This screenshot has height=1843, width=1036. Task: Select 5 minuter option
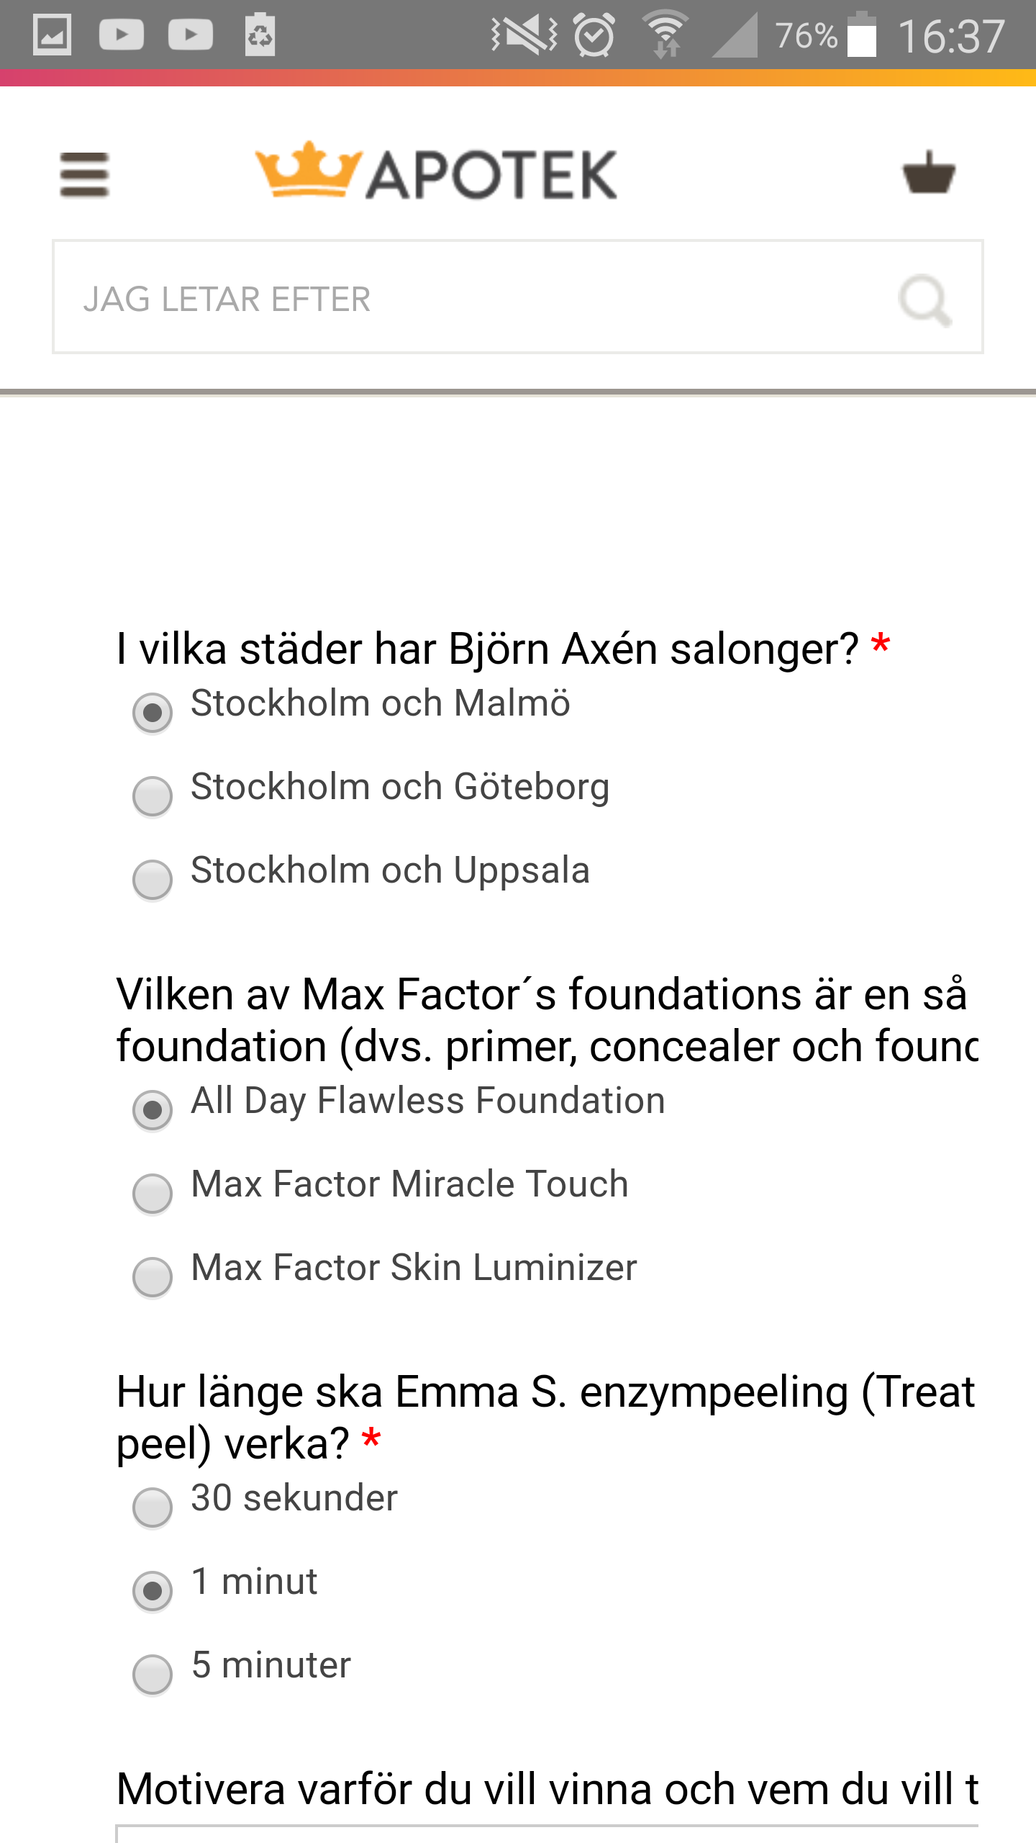(x=153, y=1675)
